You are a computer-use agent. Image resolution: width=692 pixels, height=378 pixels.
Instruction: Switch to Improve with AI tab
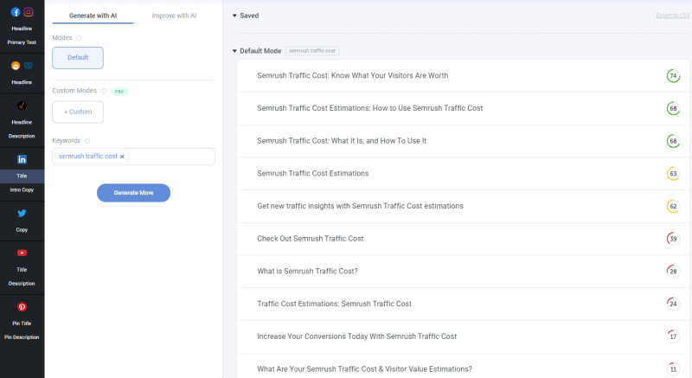tap(174, 16)
